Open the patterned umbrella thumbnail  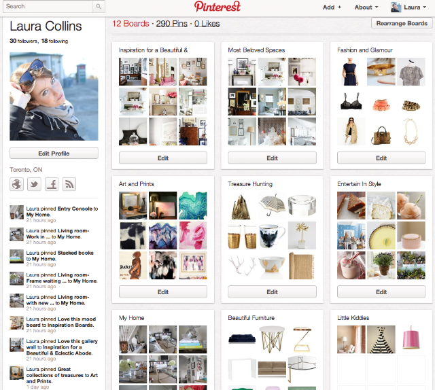click(272, 206)
